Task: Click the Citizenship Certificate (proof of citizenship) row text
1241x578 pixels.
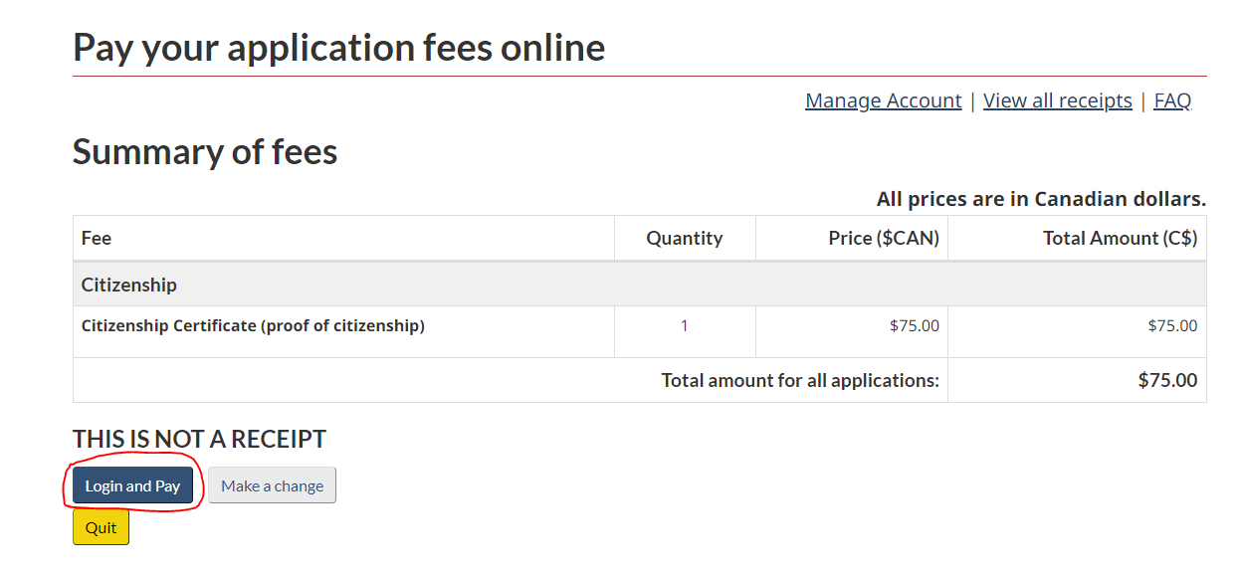Action: pyautogui.click(x=253, y=325)
